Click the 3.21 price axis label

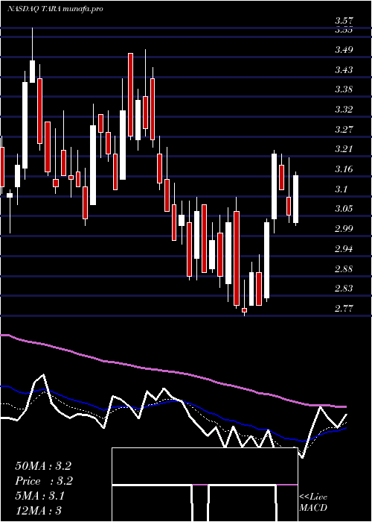point(344,149)
